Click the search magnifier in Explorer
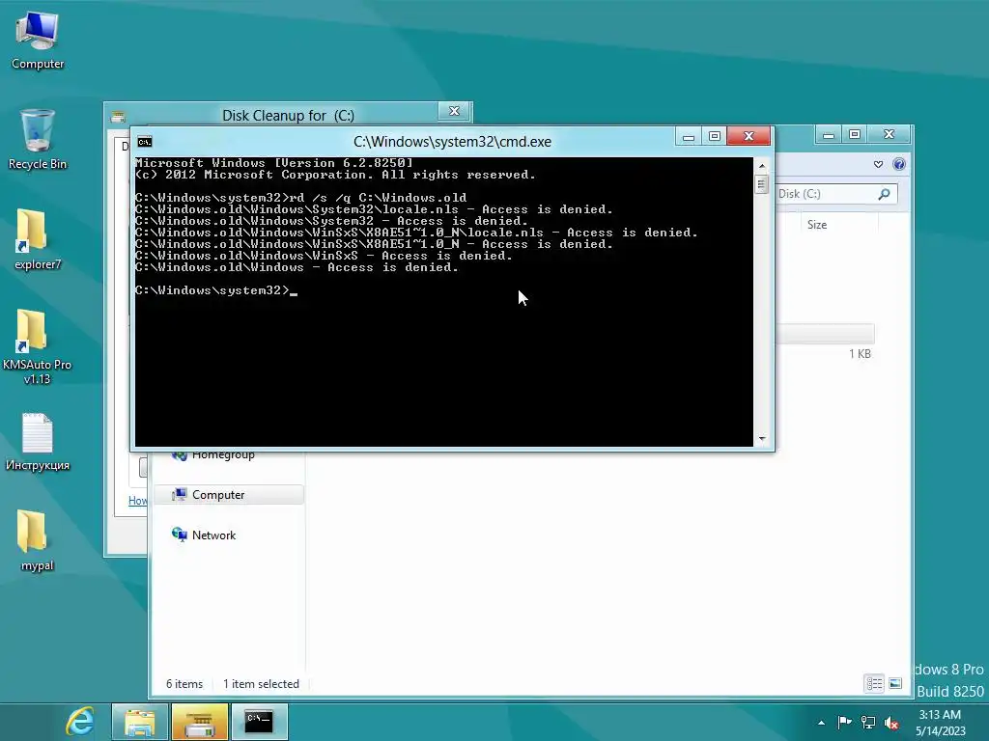 [885, 194]
